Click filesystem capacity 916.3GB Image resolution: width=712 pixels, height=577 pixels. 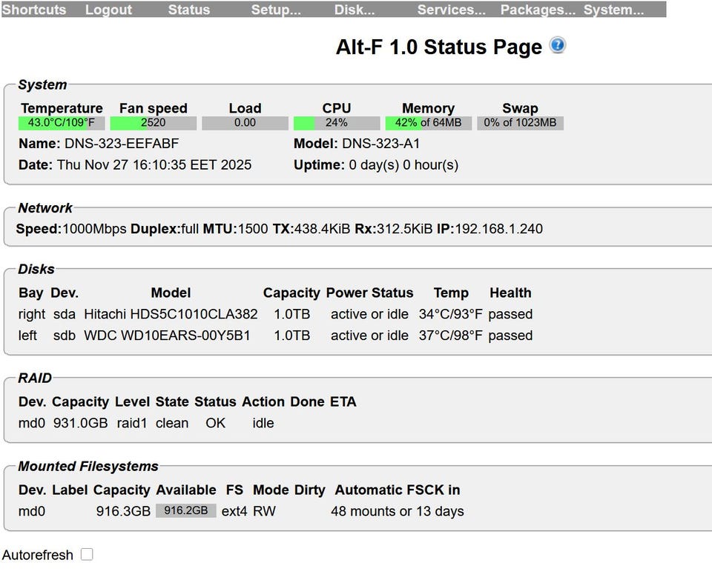pos(123,511)
